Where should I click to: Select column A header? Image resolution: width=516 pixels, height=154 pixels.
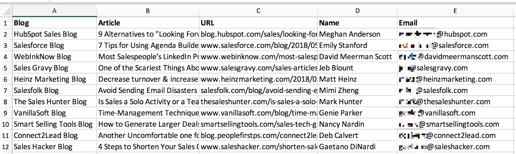click(x=55, y=11)
